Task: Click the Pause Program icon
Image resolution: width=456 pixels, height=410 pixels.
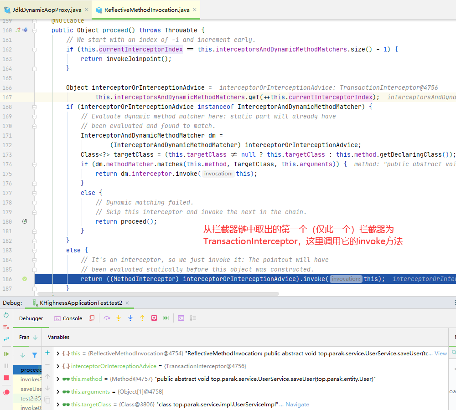Action: pyautogui.click(x=6, y=366)
